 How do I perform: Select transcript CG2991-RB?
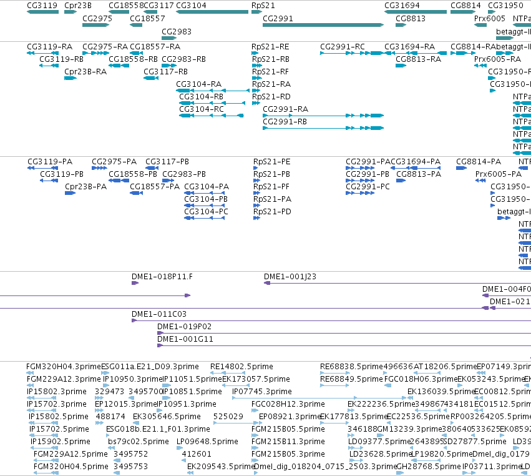(323, 128)
